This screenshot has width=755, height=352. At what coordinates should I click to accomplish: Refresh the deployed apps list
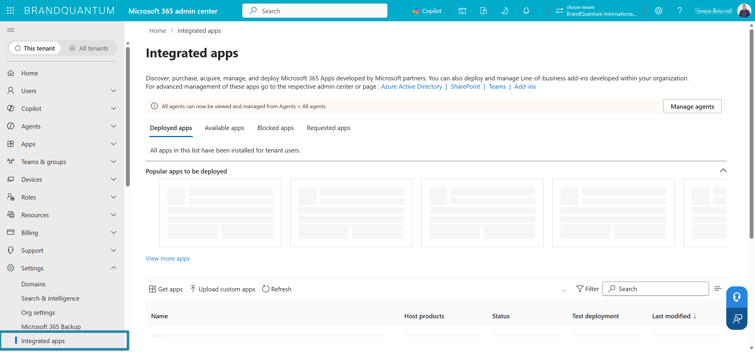click(x=277, y=289)
